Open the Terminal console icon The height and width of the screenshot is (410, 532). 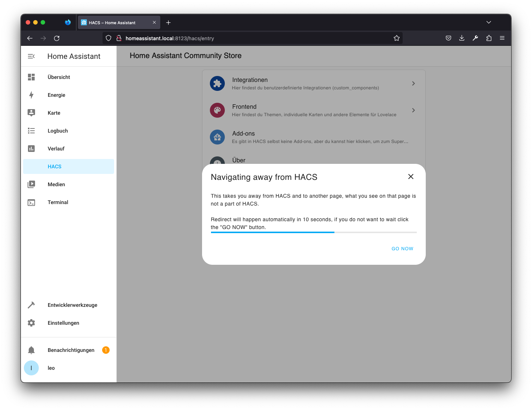(31, 203)
